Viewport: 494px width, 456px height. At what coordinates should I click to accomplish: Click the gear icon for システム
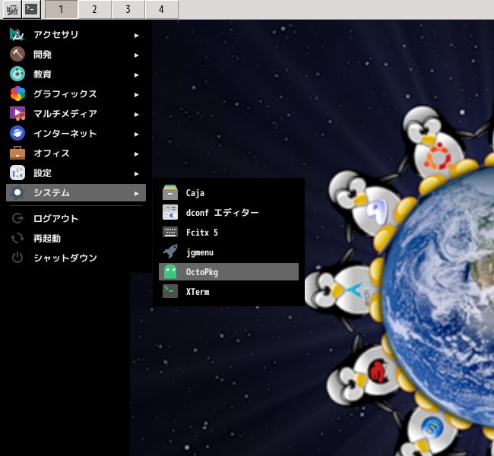pyautogui.click(x=17, y=192)
